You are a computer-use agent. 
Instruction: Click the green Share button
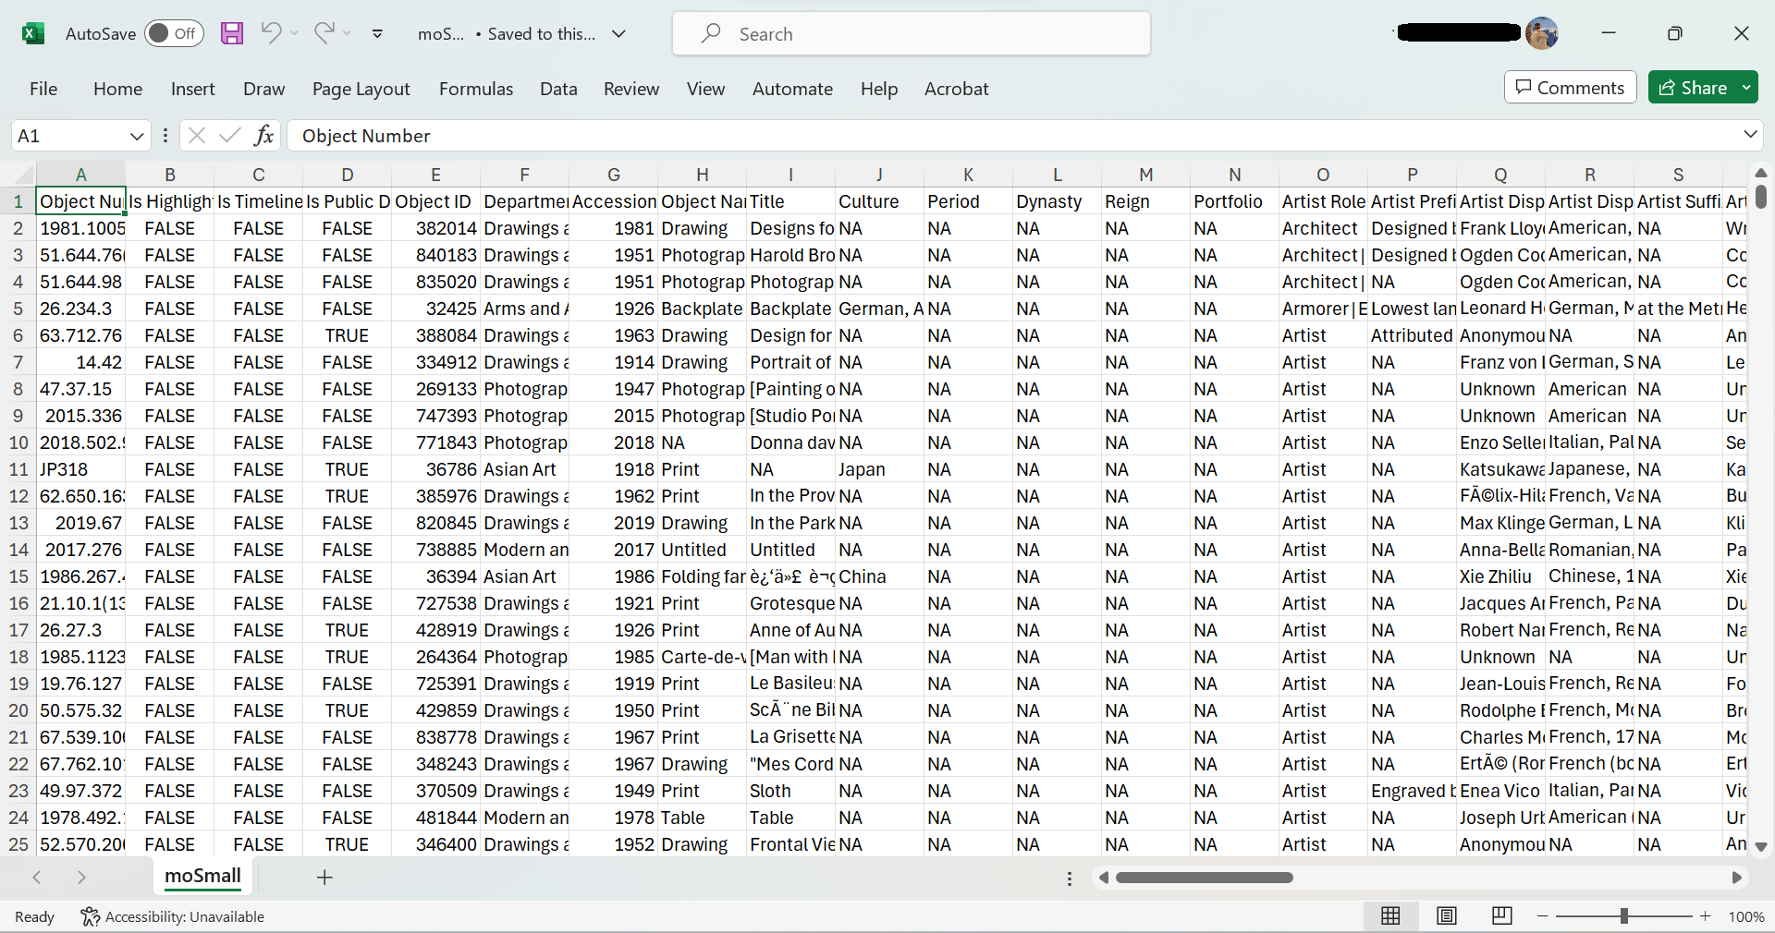click(x=1693, y=88)
